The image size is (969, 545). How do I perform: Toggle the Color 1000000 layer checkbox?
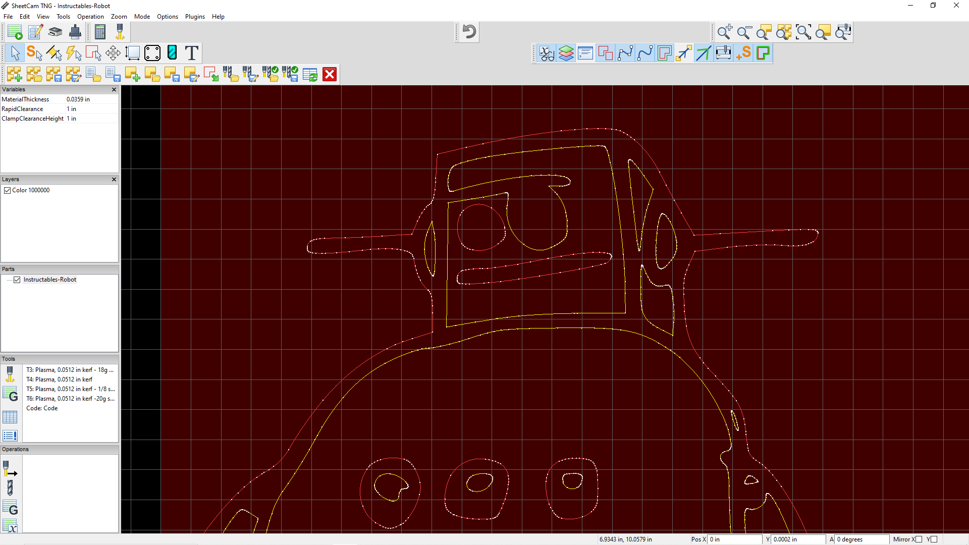point(8,190)
